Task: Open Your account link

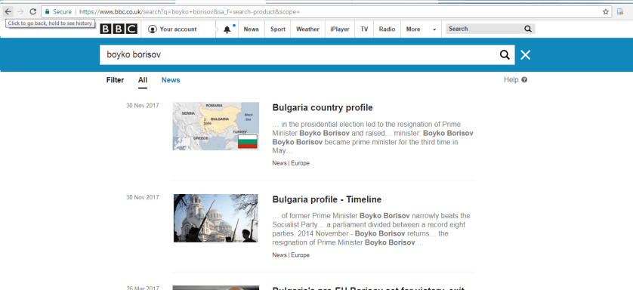Action: 178,29
